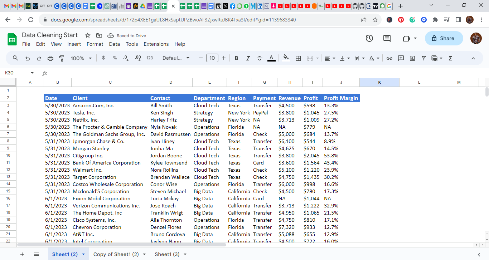Viewport: 489px width, 260px height.
Task: Open the borders tool
Action: [x=298, y=58]
